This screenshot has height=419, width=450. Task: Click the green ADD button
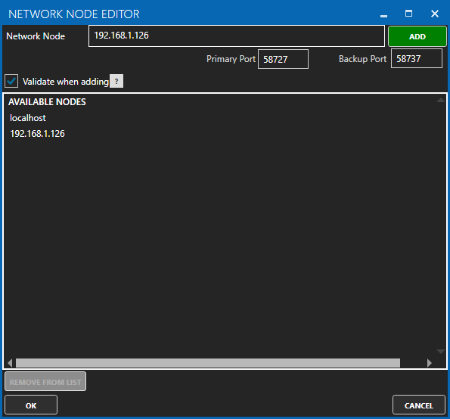(417, 36)
